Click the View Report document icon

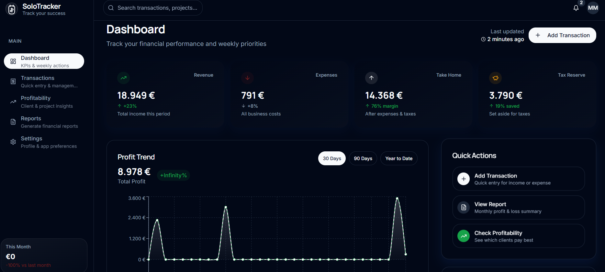click(464, 207)
